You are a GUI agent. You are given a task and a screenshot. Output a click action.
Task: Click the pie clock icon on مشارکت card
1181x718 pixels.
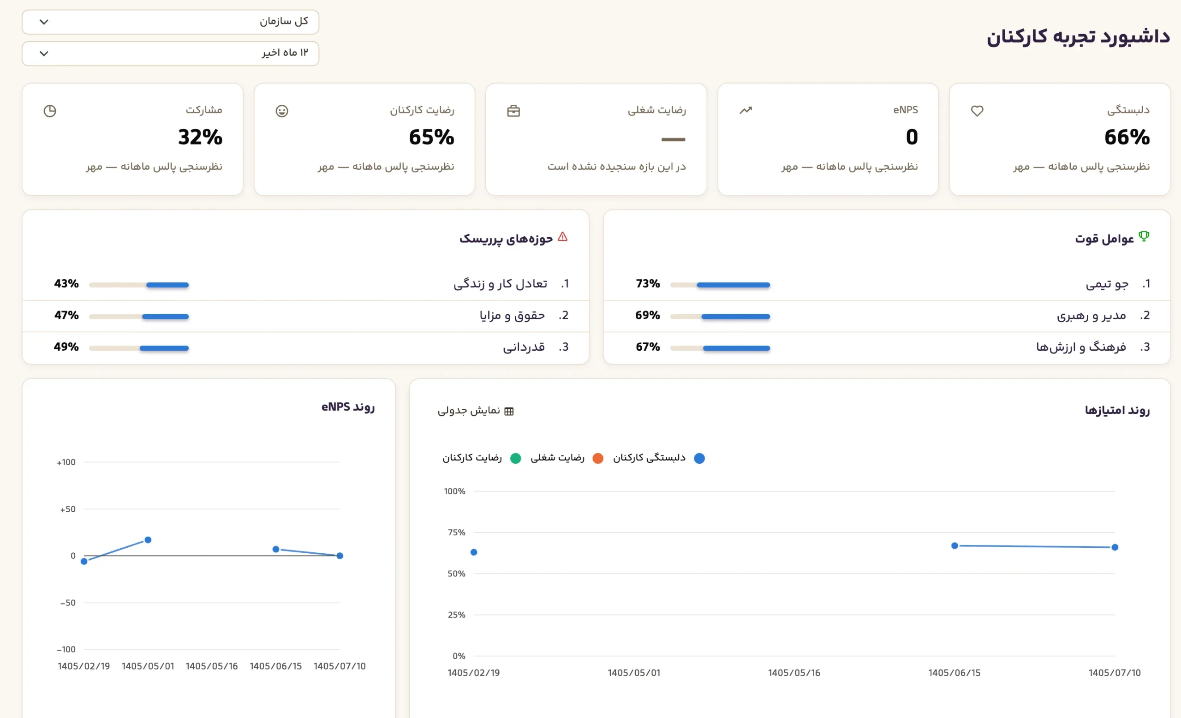point(50,111)
